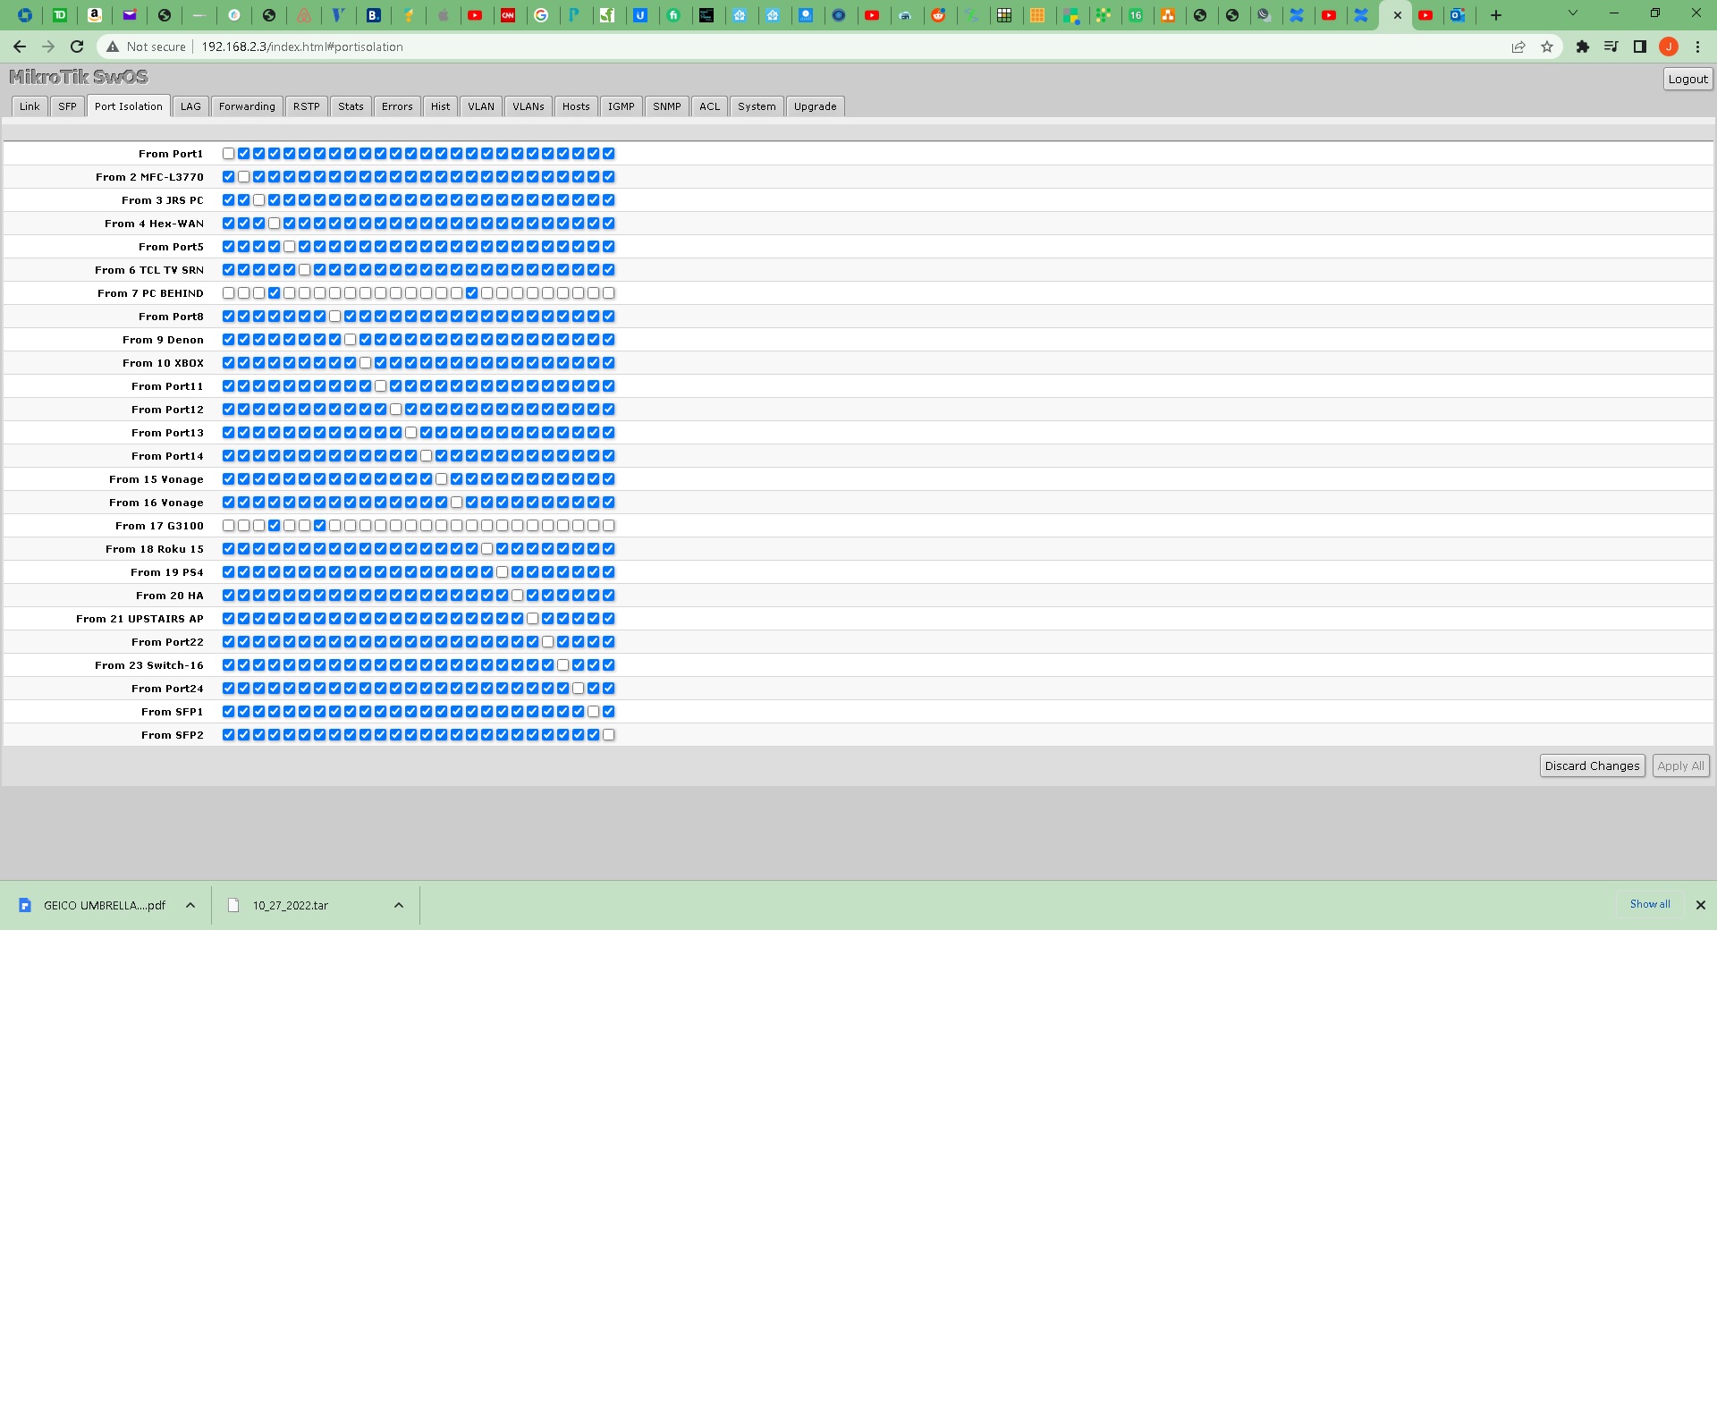Viewport: 1717px width, 1404px height.
Task: Click the Logout button
Action: [x=1687, y=79]
